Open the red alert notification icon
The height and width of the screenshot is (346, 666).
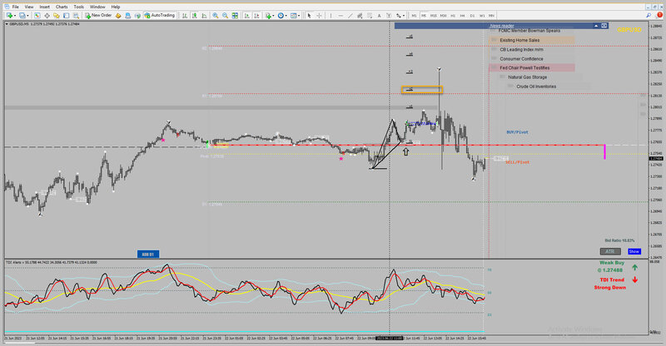[659, 15]
